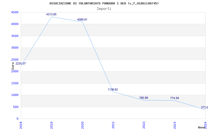The image size is (208, 130).
Task: Click the 2021 x-axis label
Action: [x=113, y=125]
